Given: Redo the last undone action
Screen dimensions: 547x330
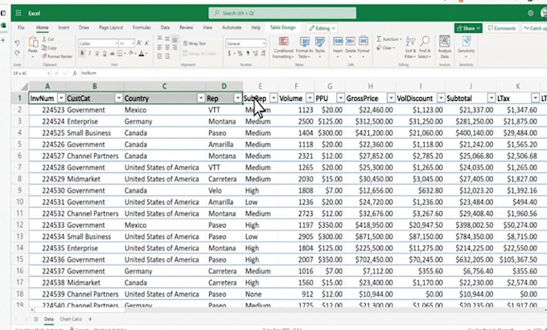Looking at the screenshot, I should (17, 53).
